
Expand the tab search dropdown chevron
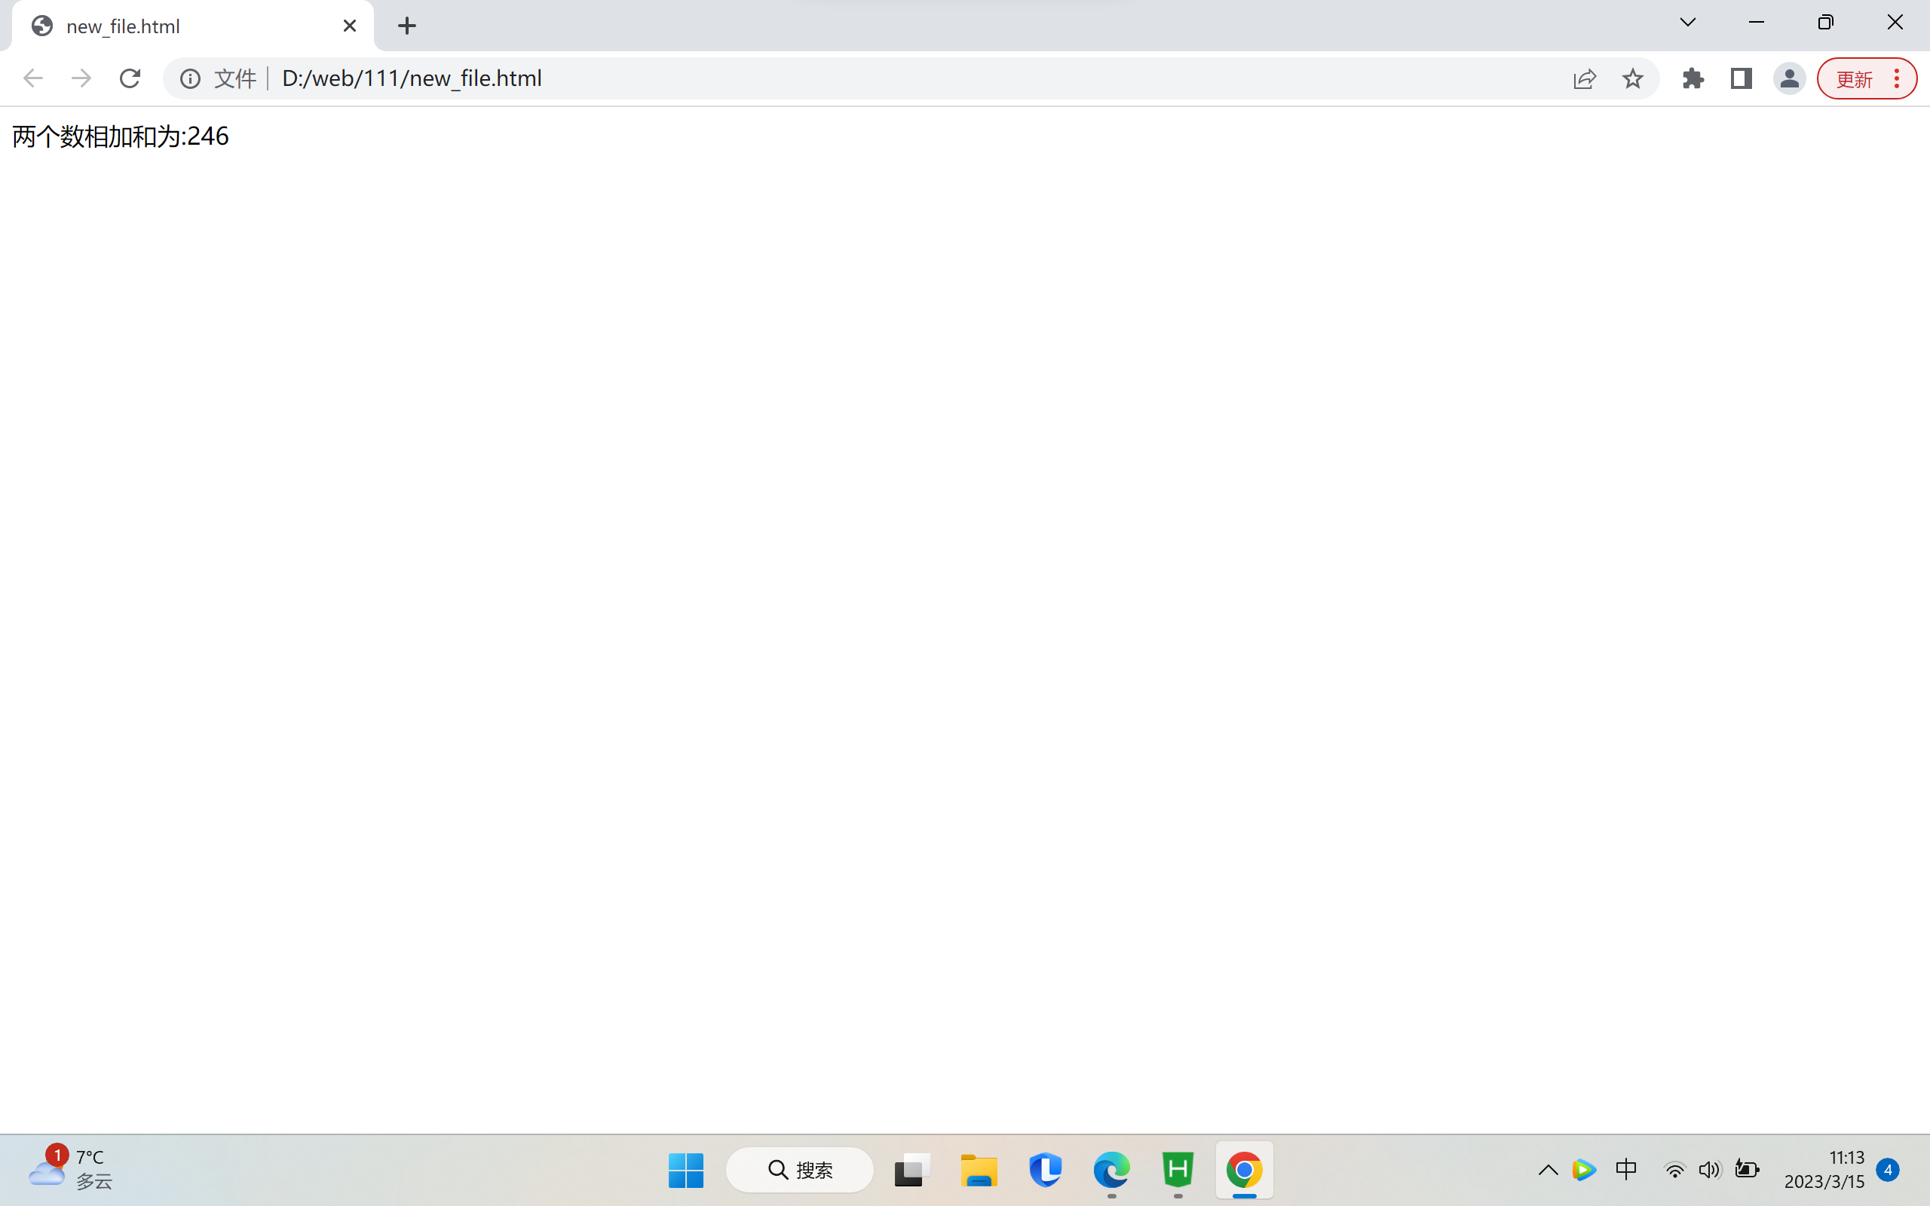point(1687,23)
